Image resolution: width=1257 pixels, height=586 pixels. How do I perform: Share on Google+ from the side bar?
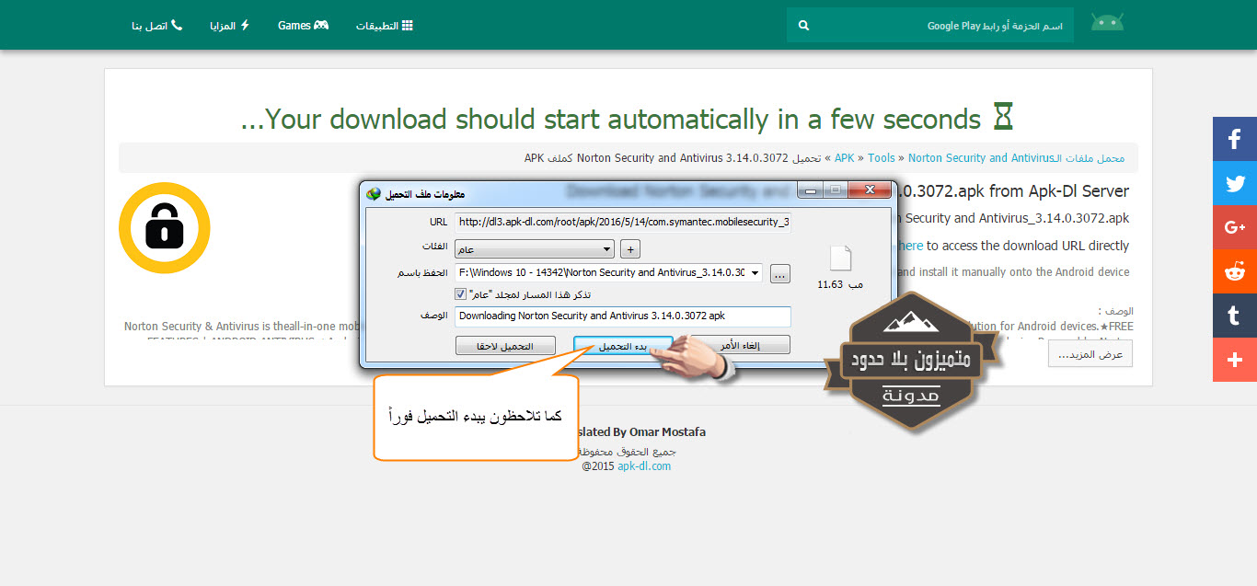(1235, 227)
